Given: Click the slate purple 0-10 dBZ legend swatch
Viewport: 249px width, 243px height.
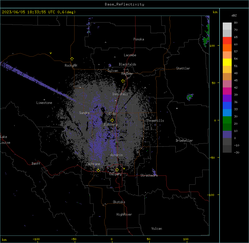Looking at the screenshot, I should 227,134.
